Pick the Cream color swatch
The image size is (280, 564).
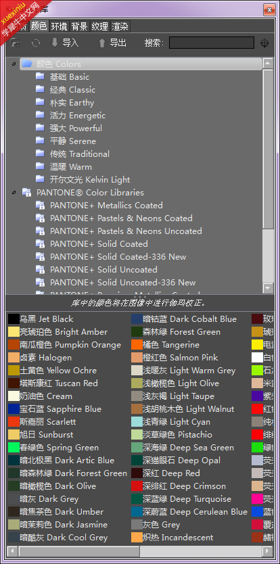click(x=14, y=396)
